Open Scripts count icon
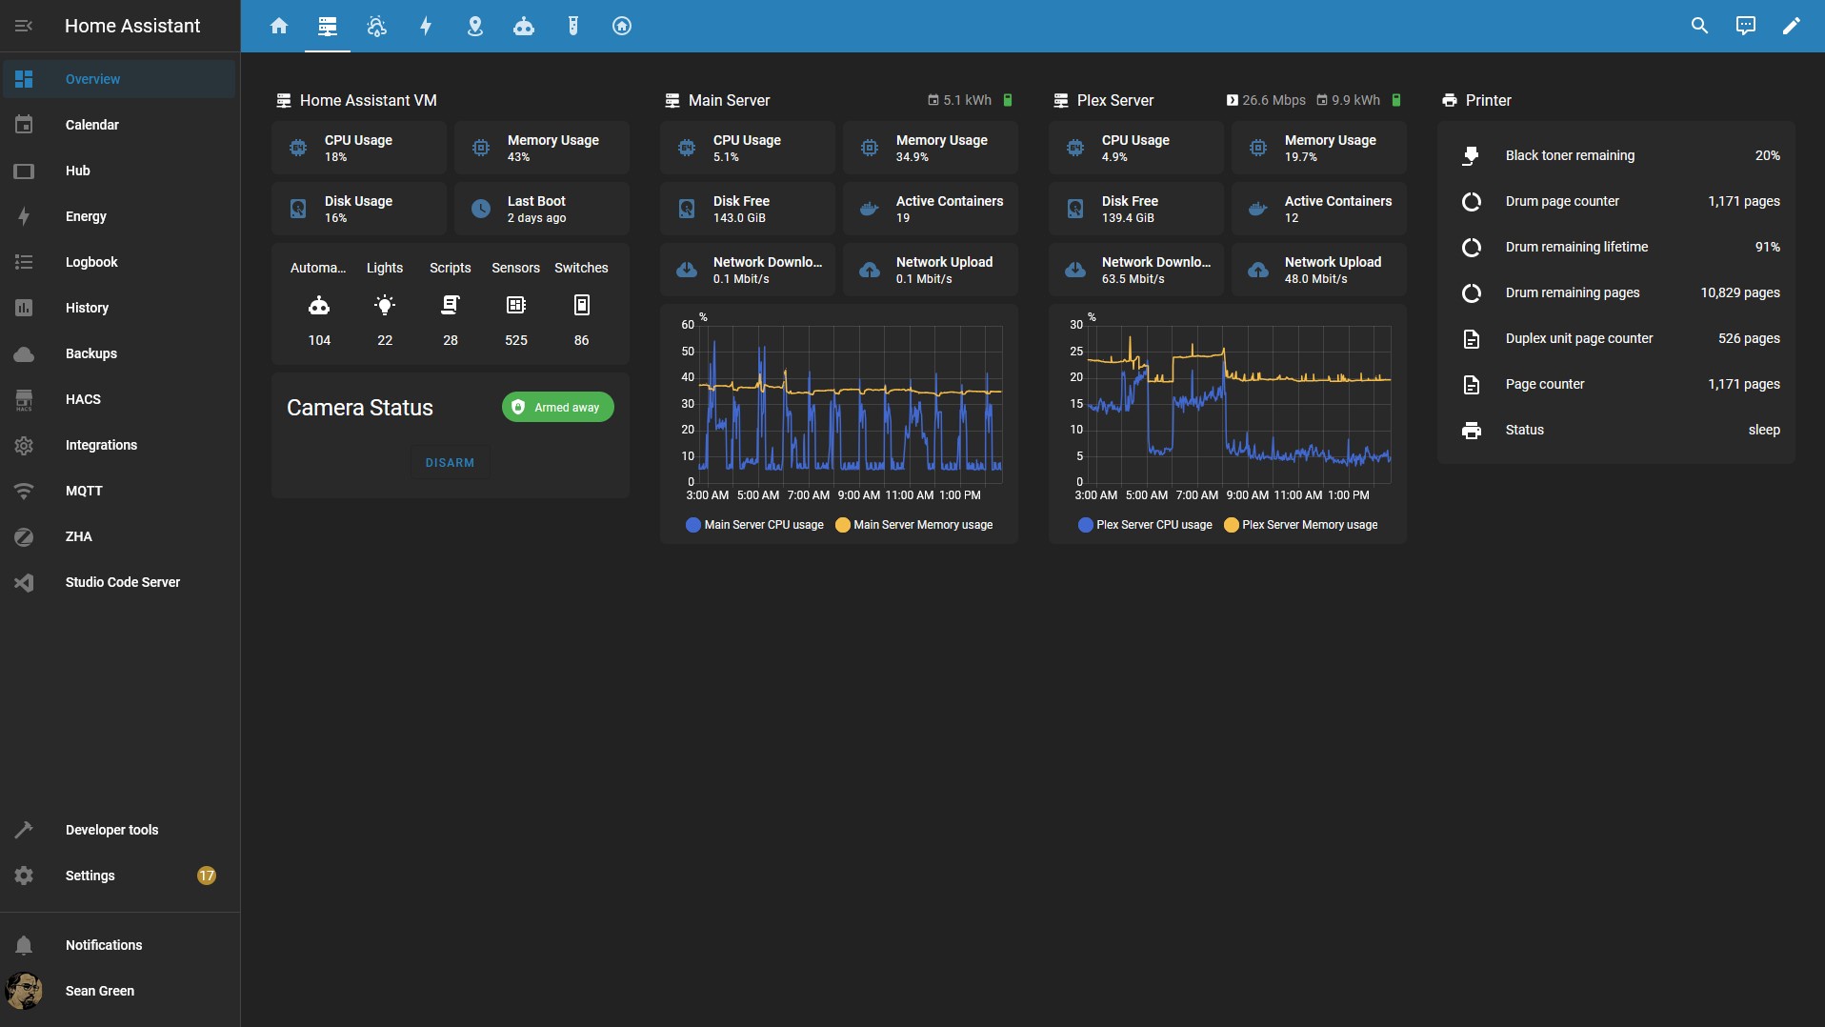Viewport: 1825px width, 1027px height. pyautogui.click(x=451, y=305)
